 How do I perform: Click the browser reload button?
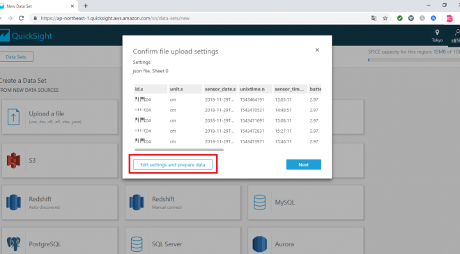21,18
